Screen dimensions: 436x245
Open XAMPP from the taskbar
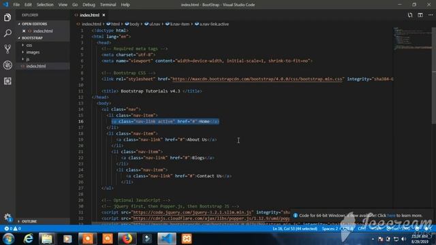click(187, 239)
